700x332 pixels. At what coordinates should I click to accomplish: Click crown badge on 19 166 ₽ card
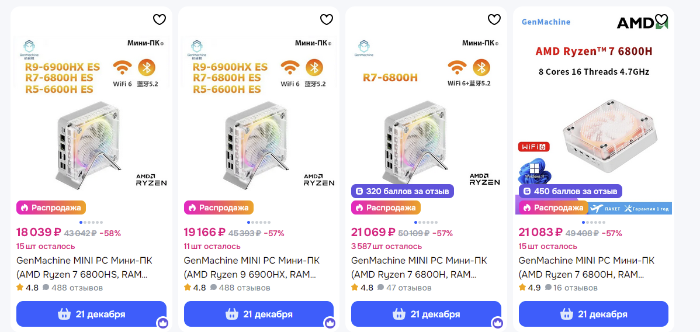click(330, 323)
